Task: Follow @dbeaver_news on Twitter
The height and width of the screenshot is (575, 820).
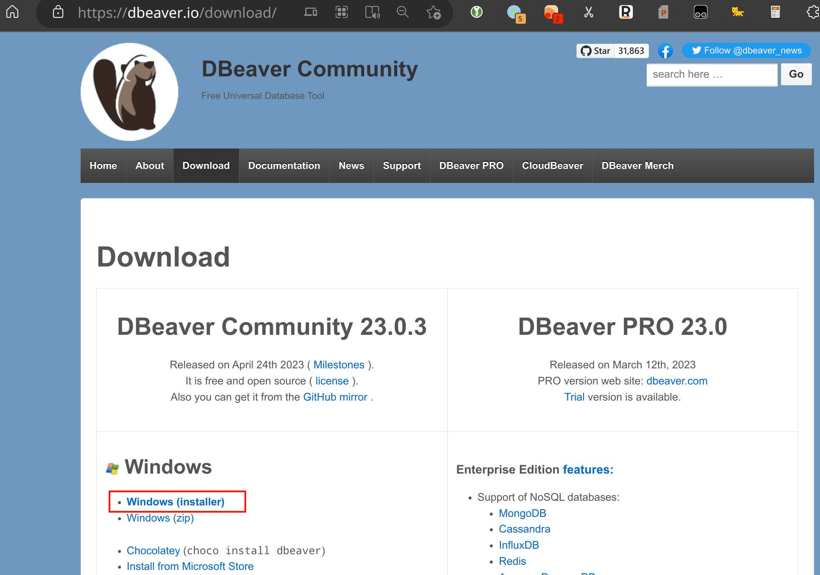Action: pos(747,50)
